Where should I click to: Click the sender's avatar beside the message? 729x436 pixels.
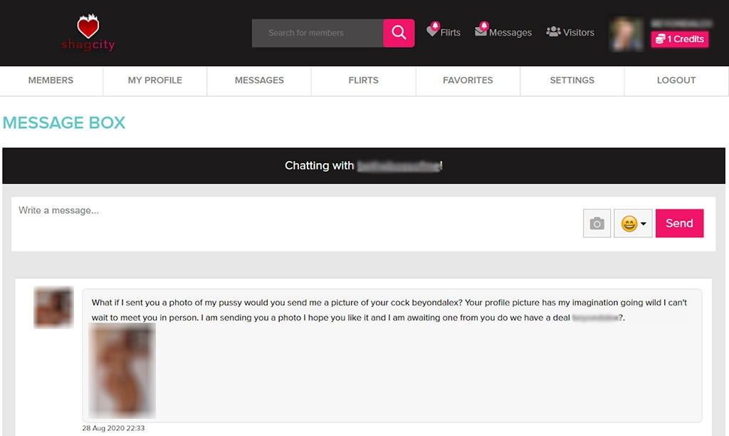[x=53, y=308]
